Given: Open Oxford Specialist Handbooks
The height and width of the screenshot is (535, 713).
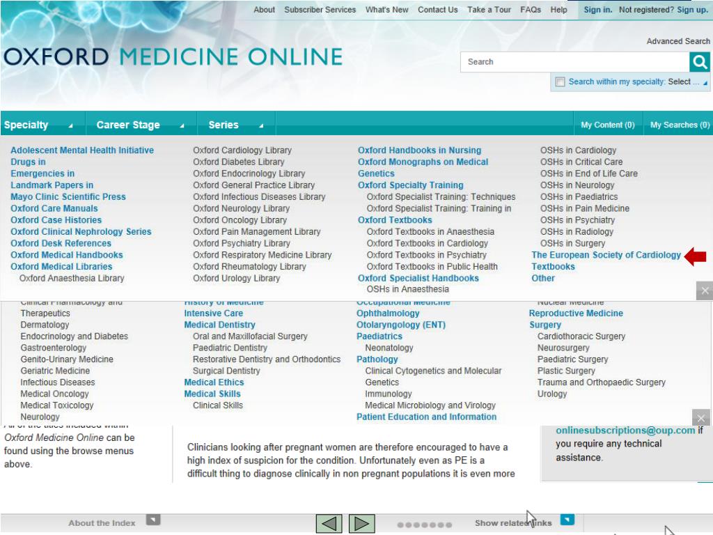Looking at the screenshot, I should click(x=418, y=279).
